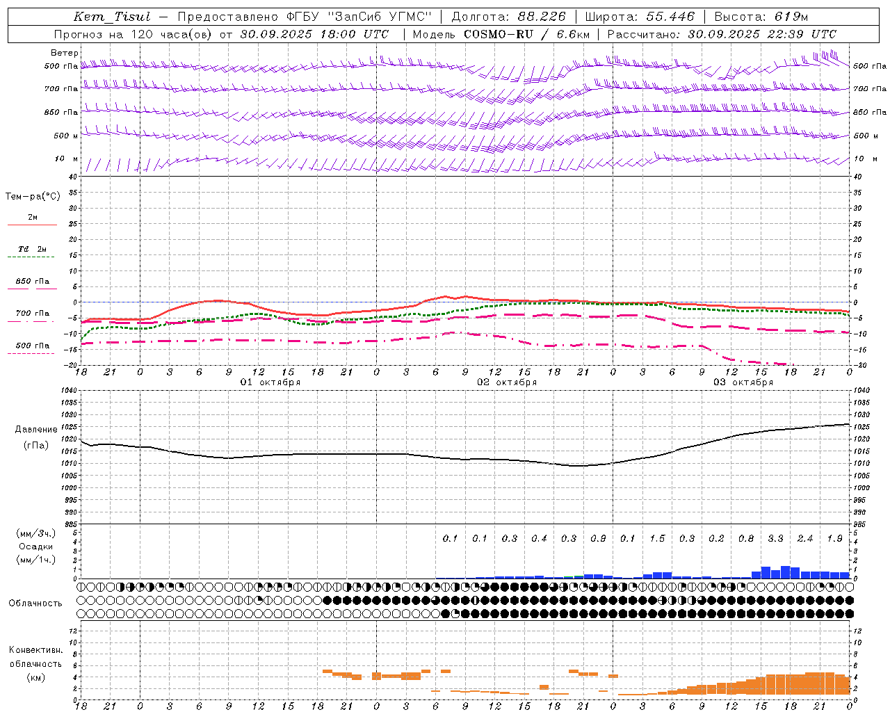Click the dashed legend line under Td 2м
Viewport: 890px width, 712px height.
(31, 257)
